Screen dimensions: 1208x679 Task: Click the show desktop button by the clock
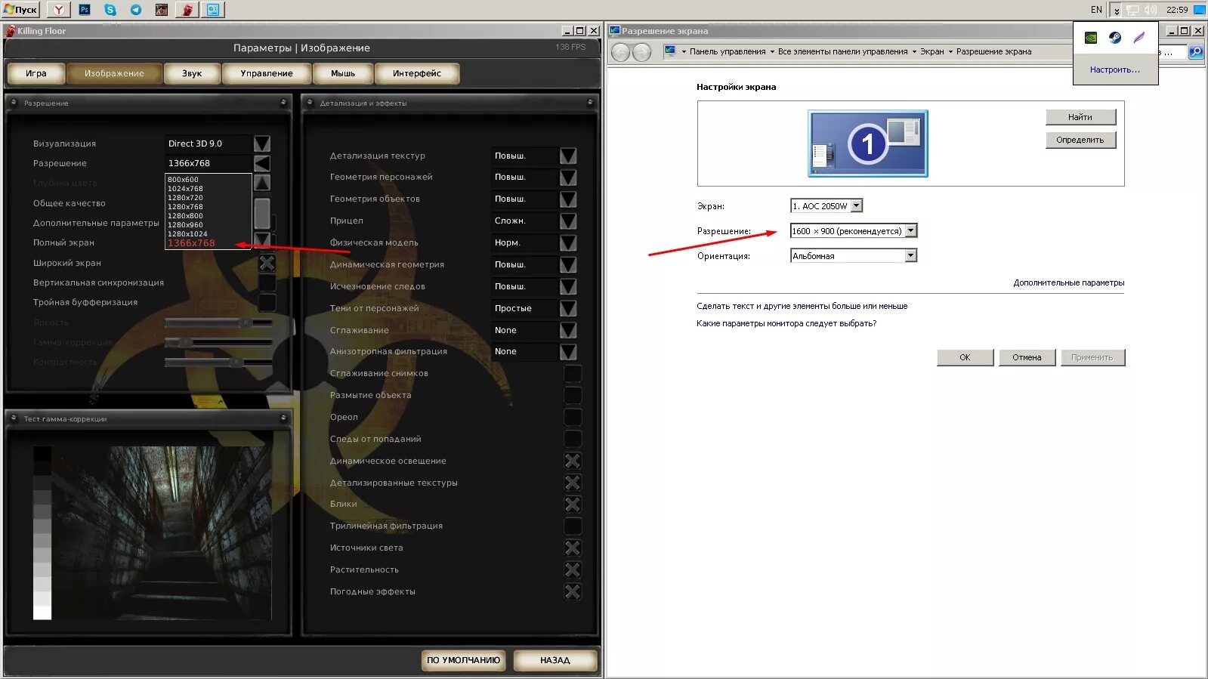pyautogui.click(x=1199, y=10)
